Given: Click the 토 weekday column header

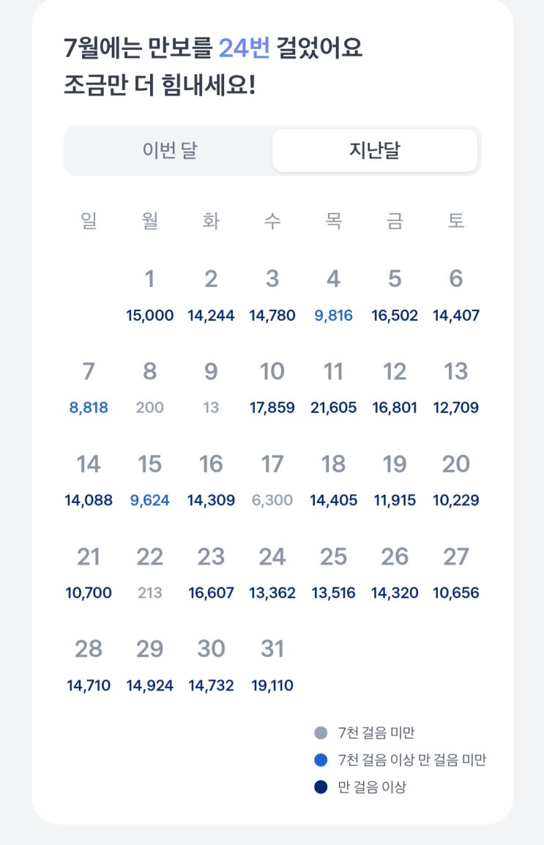Looking at the screenshot, I should tap(456, 221).
